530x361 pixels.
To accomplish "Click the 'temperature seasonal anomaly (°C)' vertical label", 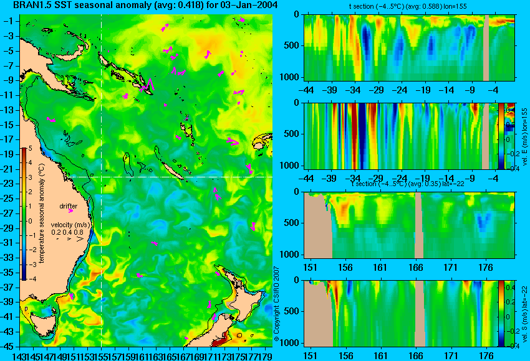I will pos(42,213).
